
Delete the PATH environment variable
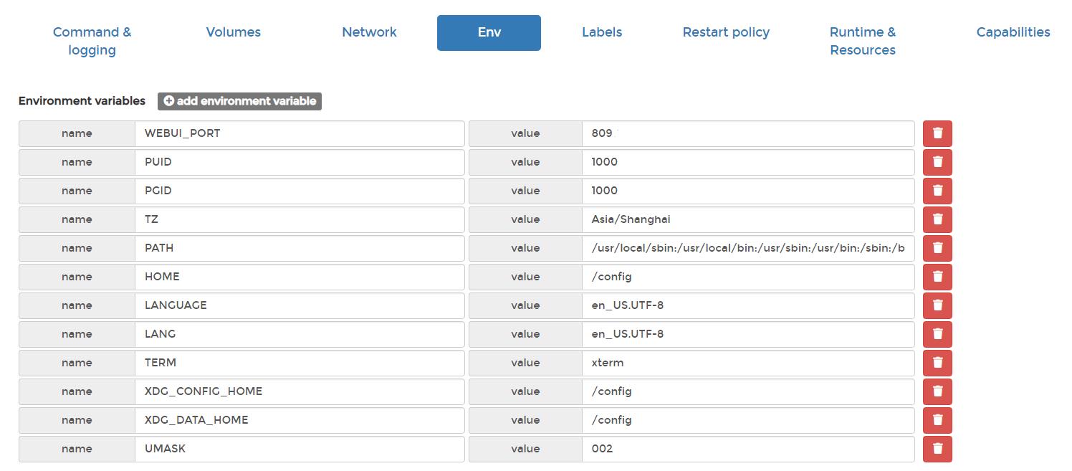[x=937, y=248]
